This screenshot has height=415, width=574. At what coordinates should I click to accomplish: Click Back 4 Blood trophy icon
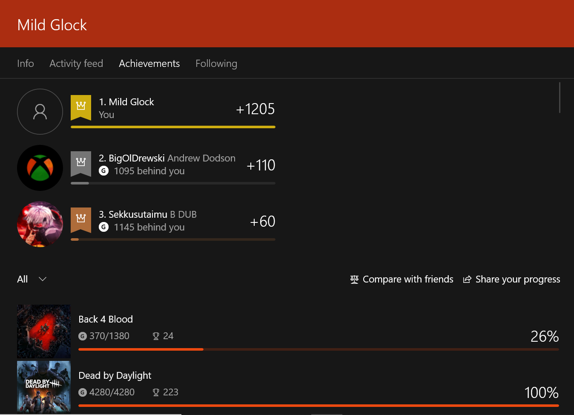click(156, 336)
